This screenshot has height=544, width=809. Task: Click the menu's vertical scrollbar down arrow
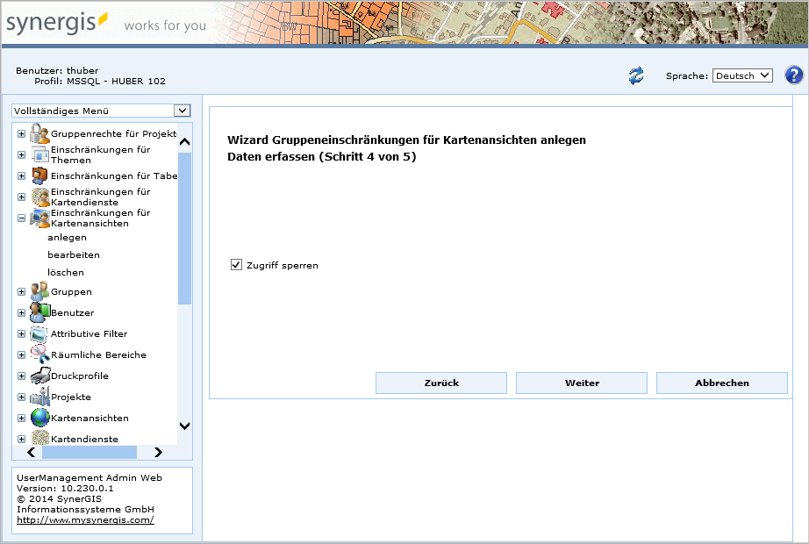point(184,426)
